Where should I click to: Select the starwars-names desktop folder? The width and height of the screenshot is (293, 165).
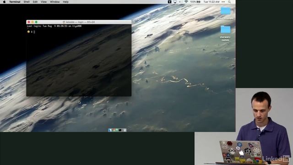coord(225,33)
